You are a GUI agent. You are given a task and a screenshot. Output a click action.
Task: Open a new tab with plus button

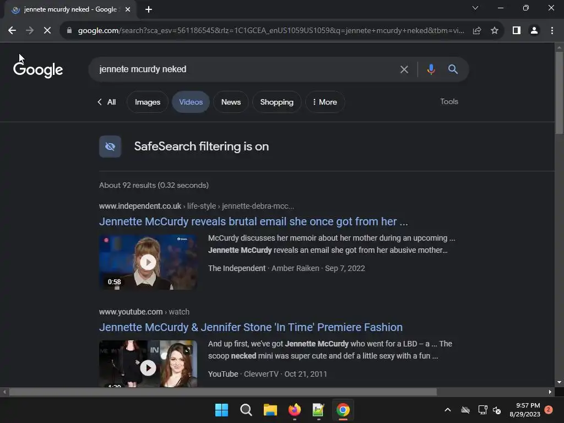[x=149, y=9]
